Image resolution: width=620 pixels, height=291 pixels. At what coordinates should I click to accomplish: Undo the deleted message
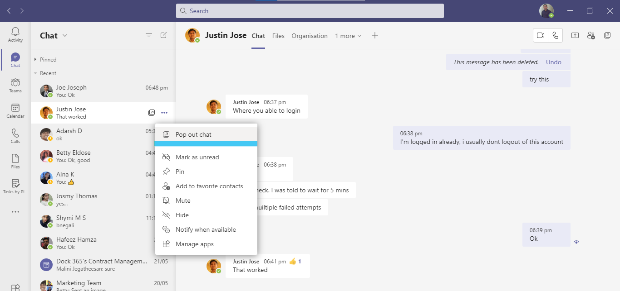[x=553, y=62]
